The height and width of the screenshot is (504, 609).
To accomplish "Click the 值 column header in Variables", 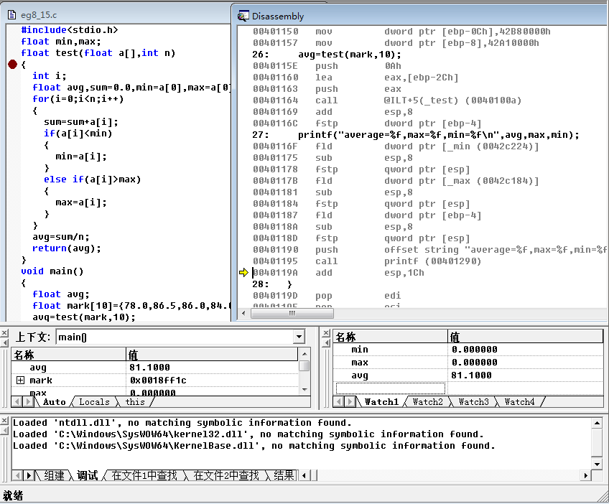I will [212, 355].
